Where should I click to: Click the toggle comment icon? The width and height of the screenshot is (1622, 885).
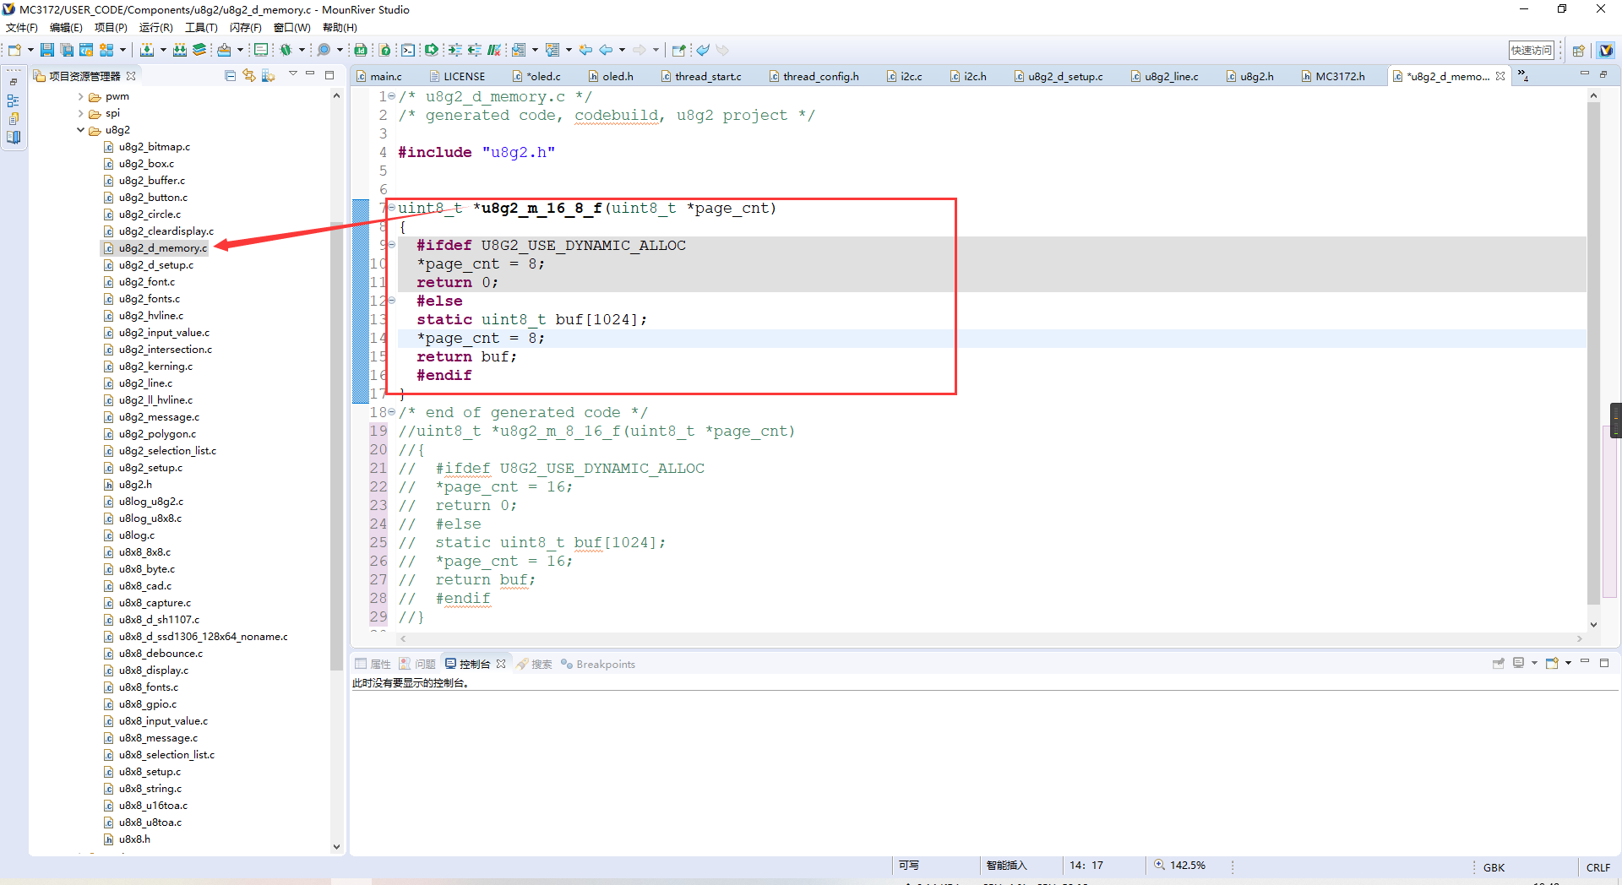coord(494,50)
